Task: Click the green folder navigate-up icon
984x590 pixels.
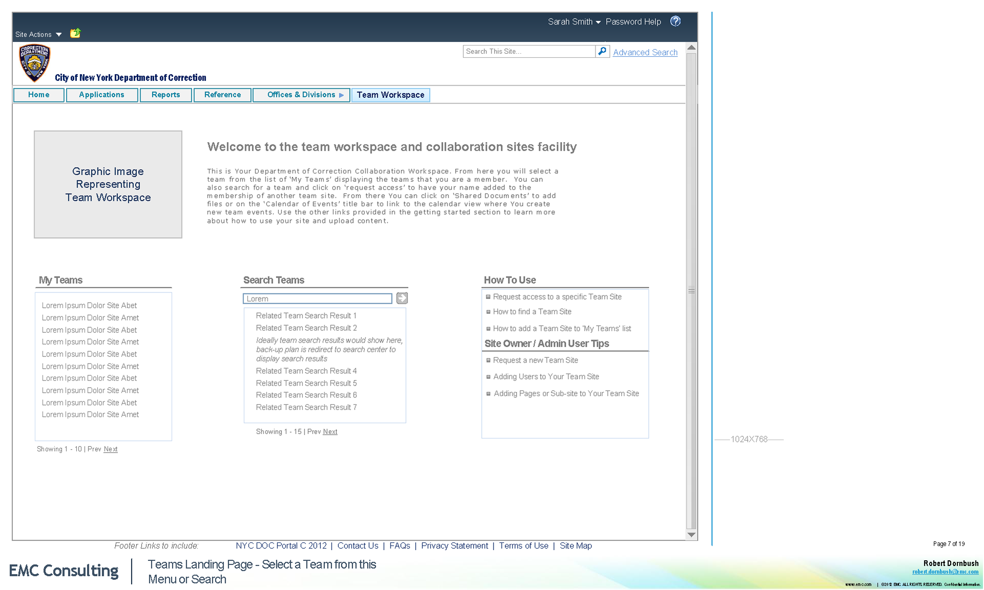Action: [75, 33]
